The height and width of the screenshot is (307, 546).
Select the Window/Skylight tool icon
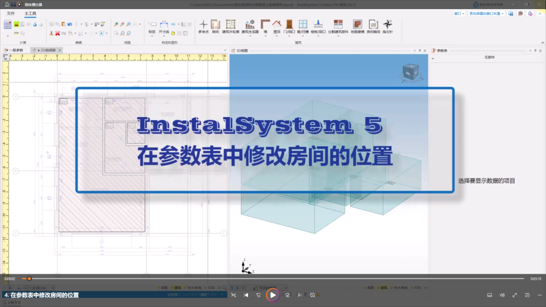(x=302, y=25)
